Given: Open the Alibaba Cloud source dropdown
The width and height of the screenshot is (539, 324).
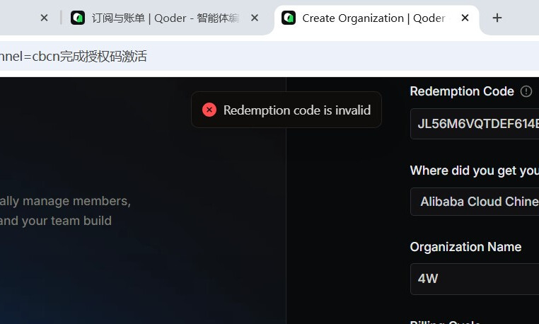Looking at the screenshot, I should click(475, 202).
